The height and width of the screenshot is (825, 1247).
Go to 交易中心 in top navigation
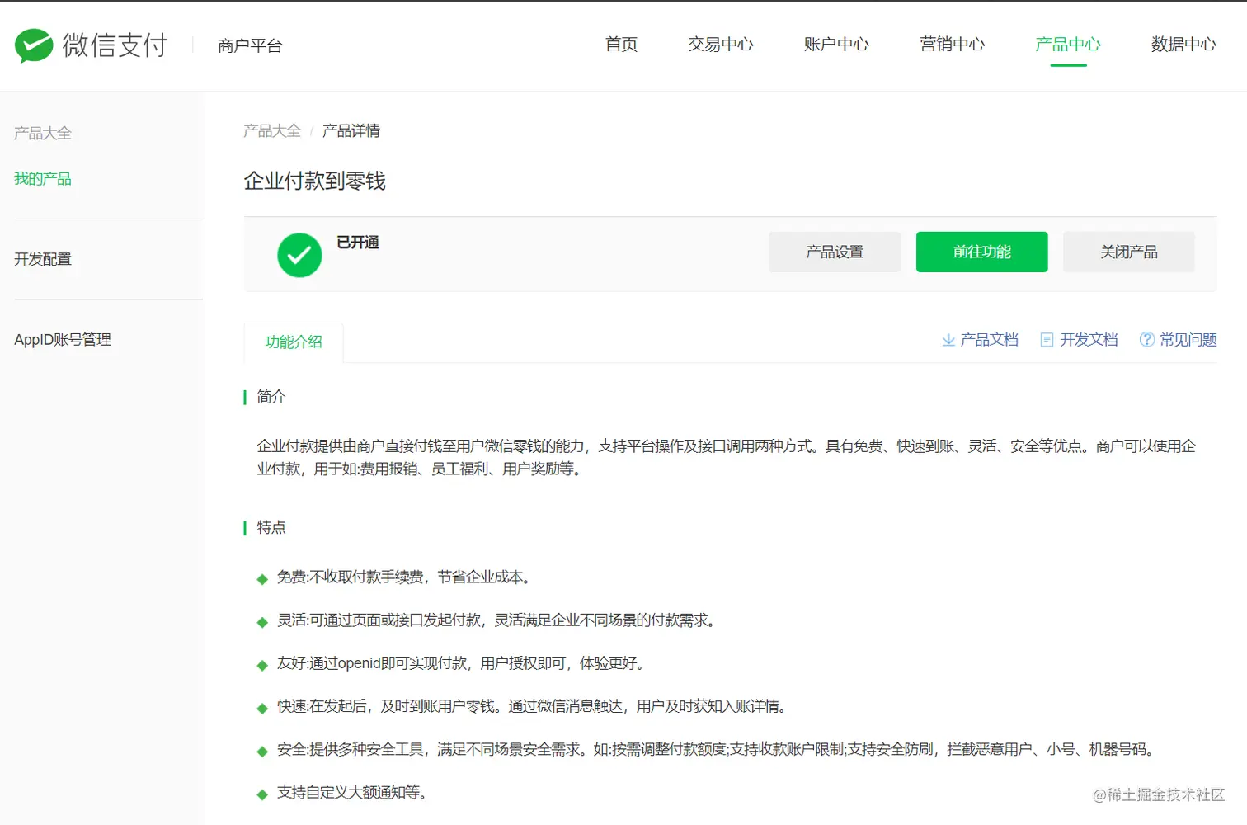[721, 45]
